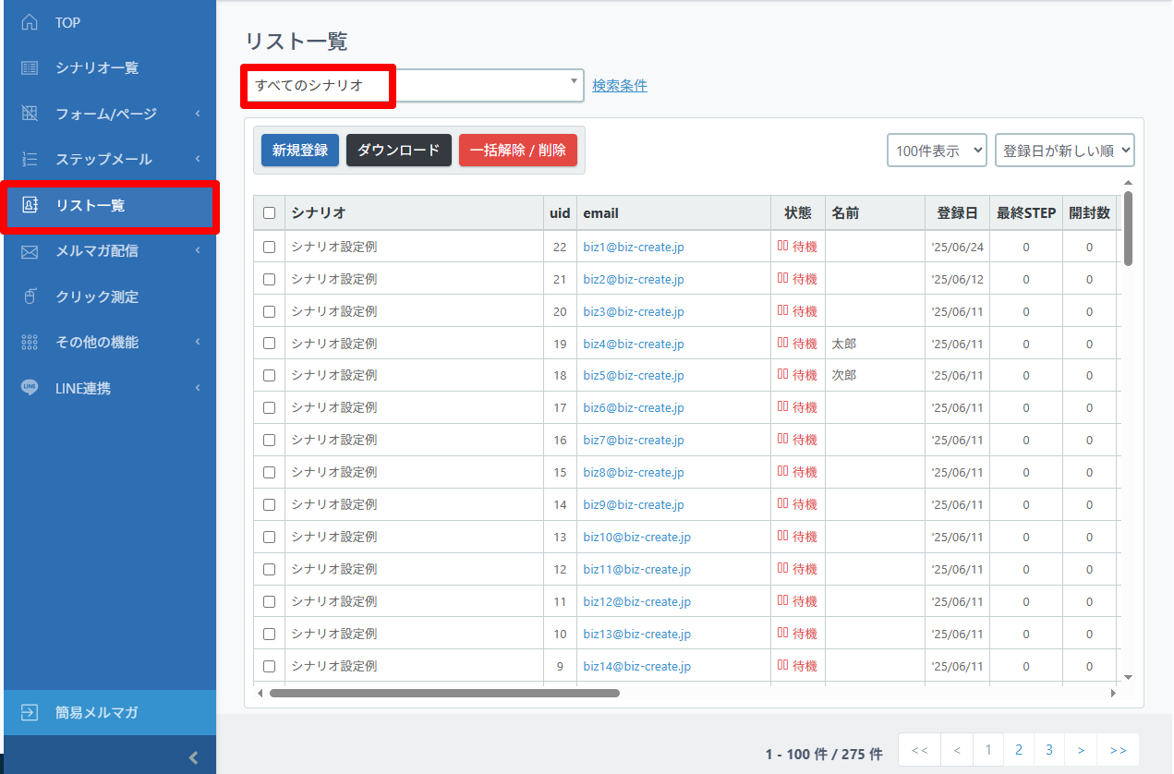Click the < previous page button
Image resolution: width=1174 pixels, height=774 pixels.
tap(958, 750)
